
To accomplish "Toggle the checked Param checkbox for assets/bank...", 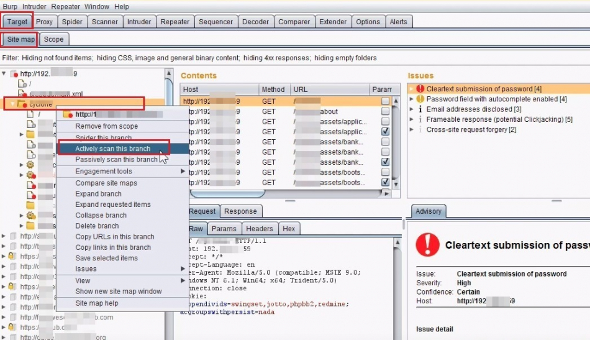I will pos(385,162).
